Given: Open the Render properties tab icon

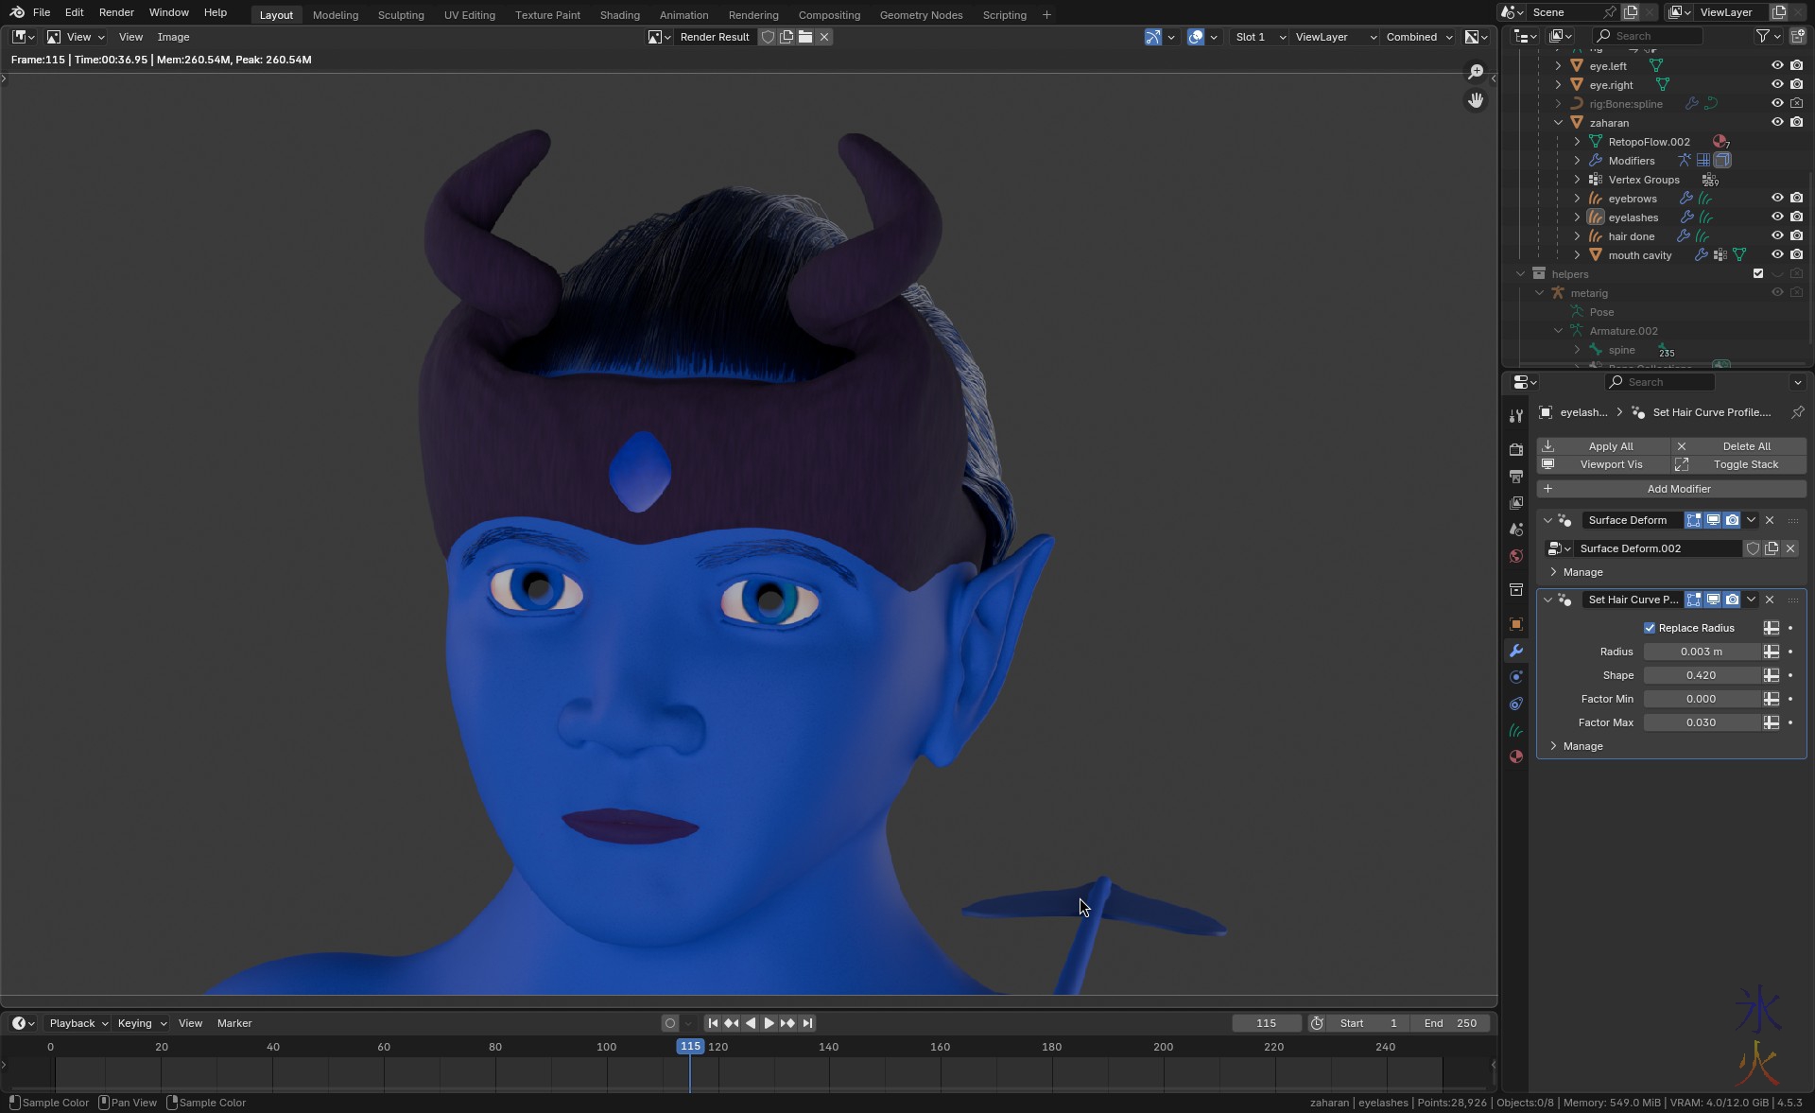Looking at the screenshot, I should [x=1516, y=450].
